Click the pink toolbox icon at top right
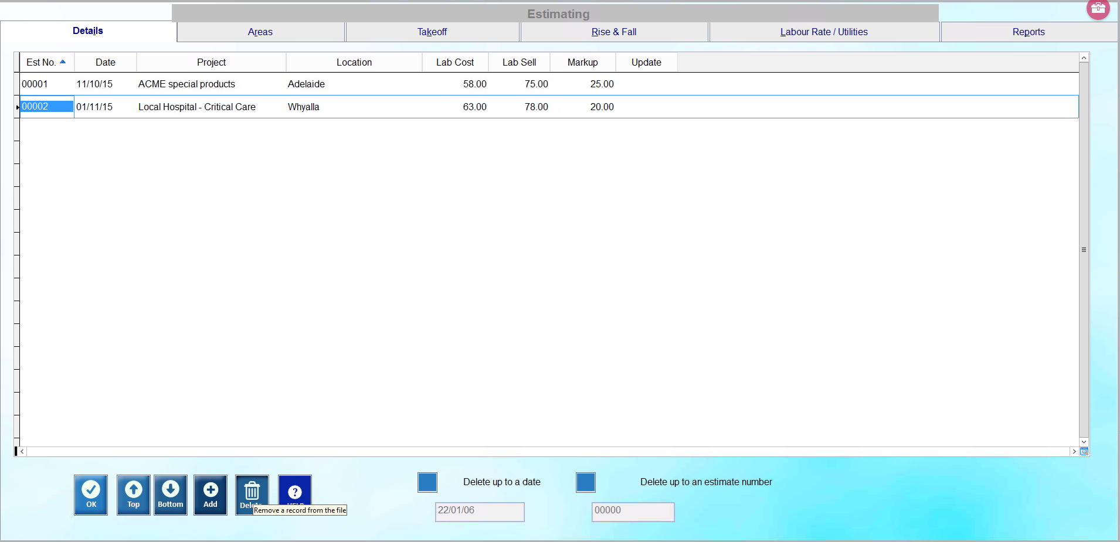Image resolution: width=1120 pixels, height=542 pixels. point(1098,8)
